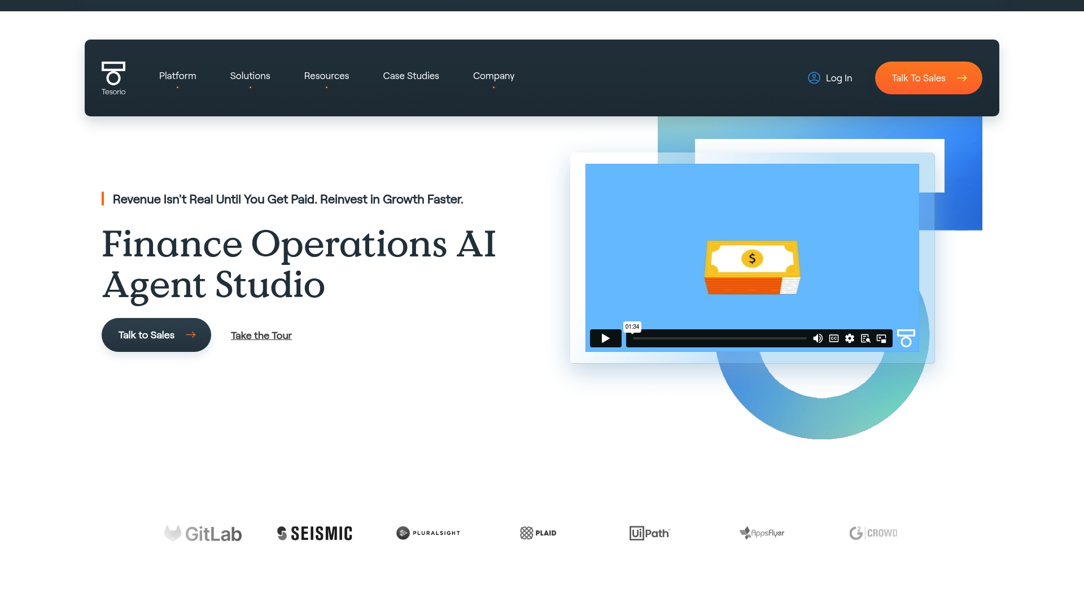Expand the Platform menu
Image resolution: width=1084 pixels, height=610 pixels.
[177, 76]
